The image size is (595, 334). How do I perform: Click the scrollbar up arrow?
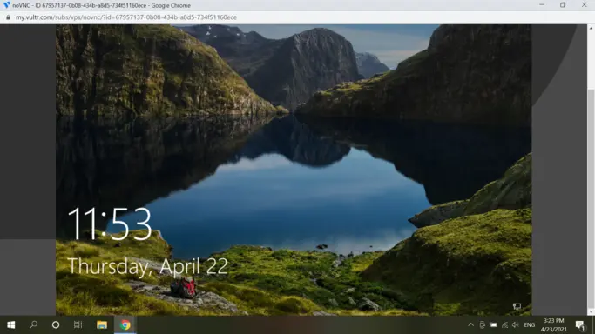pyautogui.click(x=591, y=28)
